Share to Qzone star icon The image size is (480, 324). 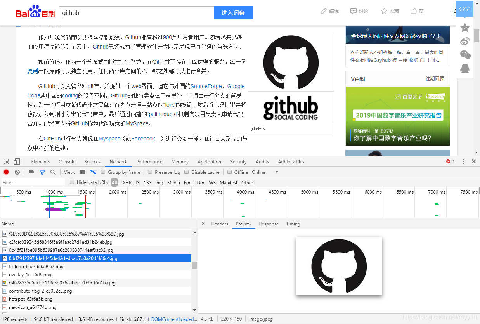click(x=465, y=28)
